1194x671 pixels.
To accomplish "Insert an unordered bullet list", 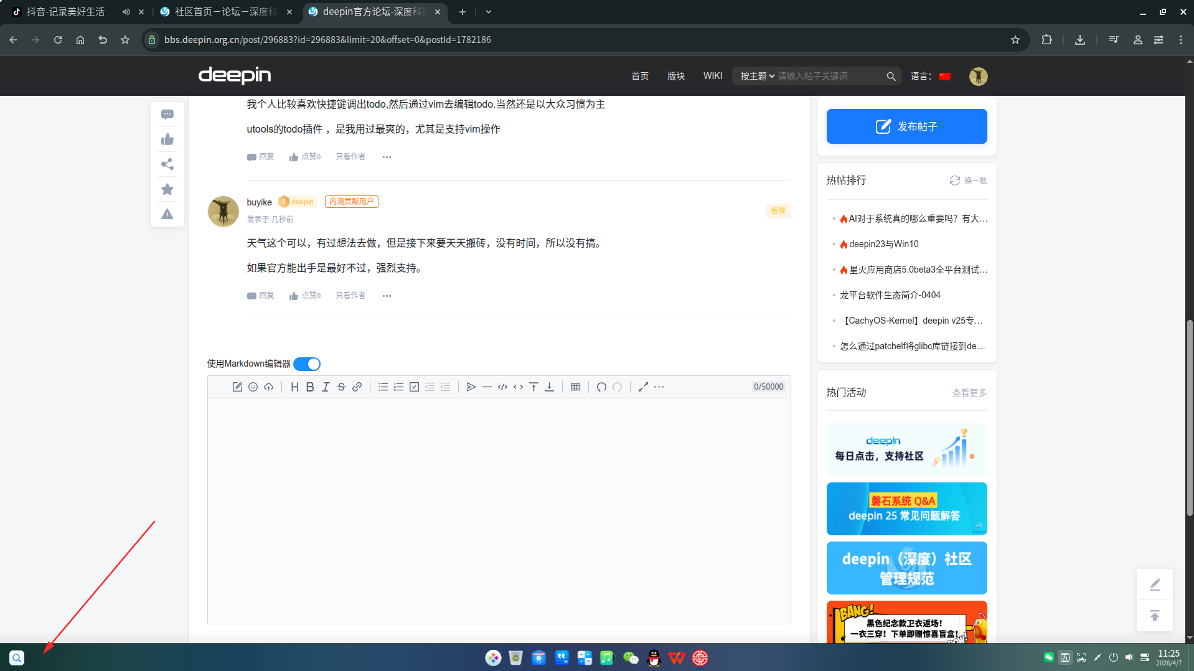I will pos(383,387).
